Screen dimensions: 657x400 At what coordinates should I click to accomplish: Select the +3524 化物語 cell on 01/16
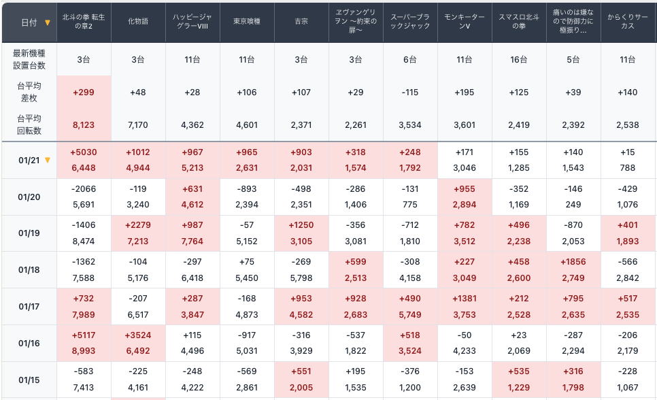pos(138,336)
